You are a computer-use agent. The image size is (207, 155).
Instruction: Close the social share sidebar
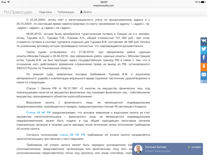(x=206, y=81)
